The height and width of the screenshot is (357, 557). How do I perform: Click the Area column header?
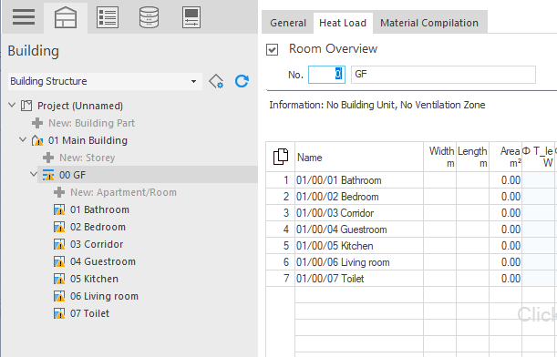pyautogui.click(x=505, y=157)
